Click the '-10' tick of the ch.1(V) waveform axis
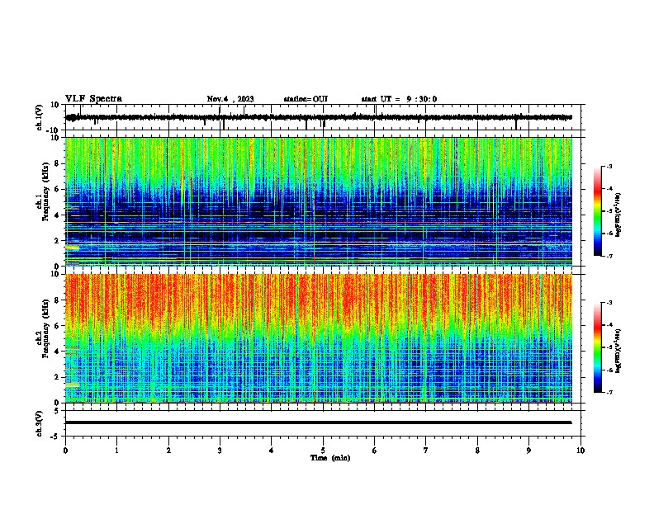654x505 pixels. (x=53, y=130)
